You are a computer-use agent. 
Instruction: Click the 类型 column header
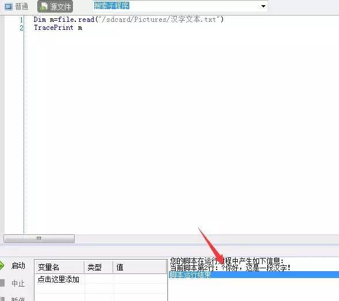pos(98,267)
